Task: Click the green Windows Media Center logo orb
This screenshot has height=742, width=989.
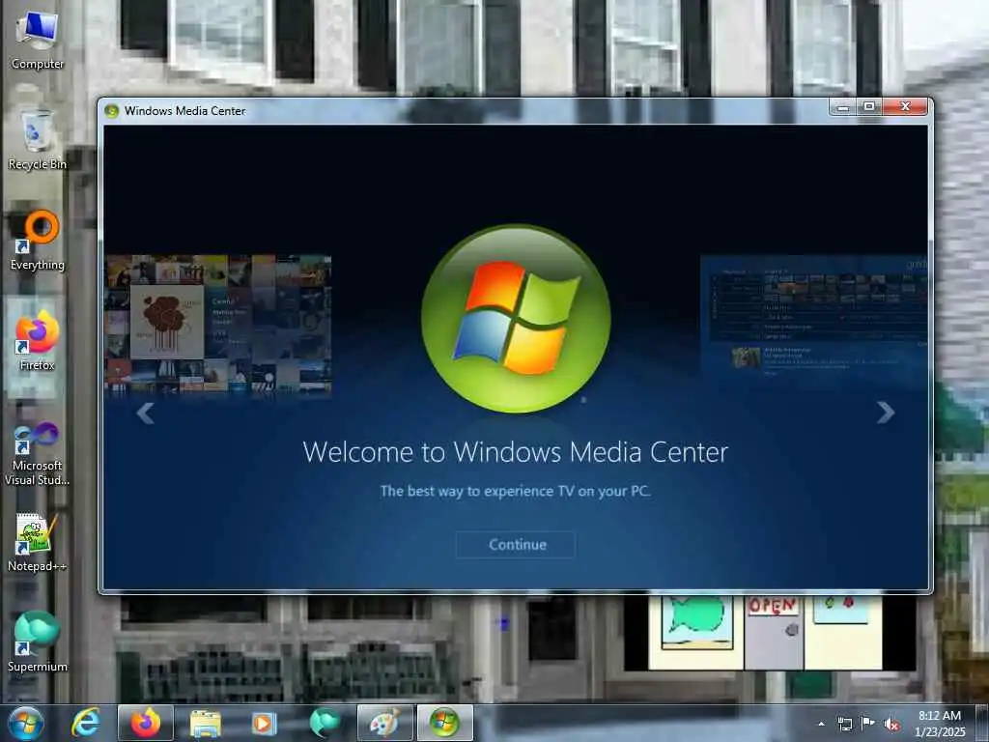Action: (x=516, y=319)
